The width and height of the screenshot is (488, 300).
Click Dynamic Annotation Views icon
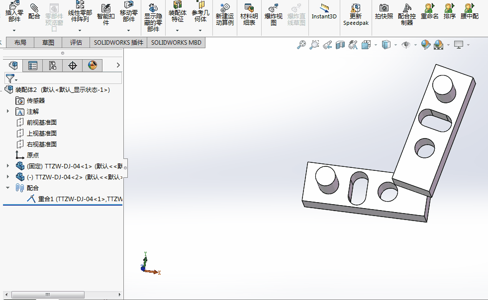(x=353, y=45)
